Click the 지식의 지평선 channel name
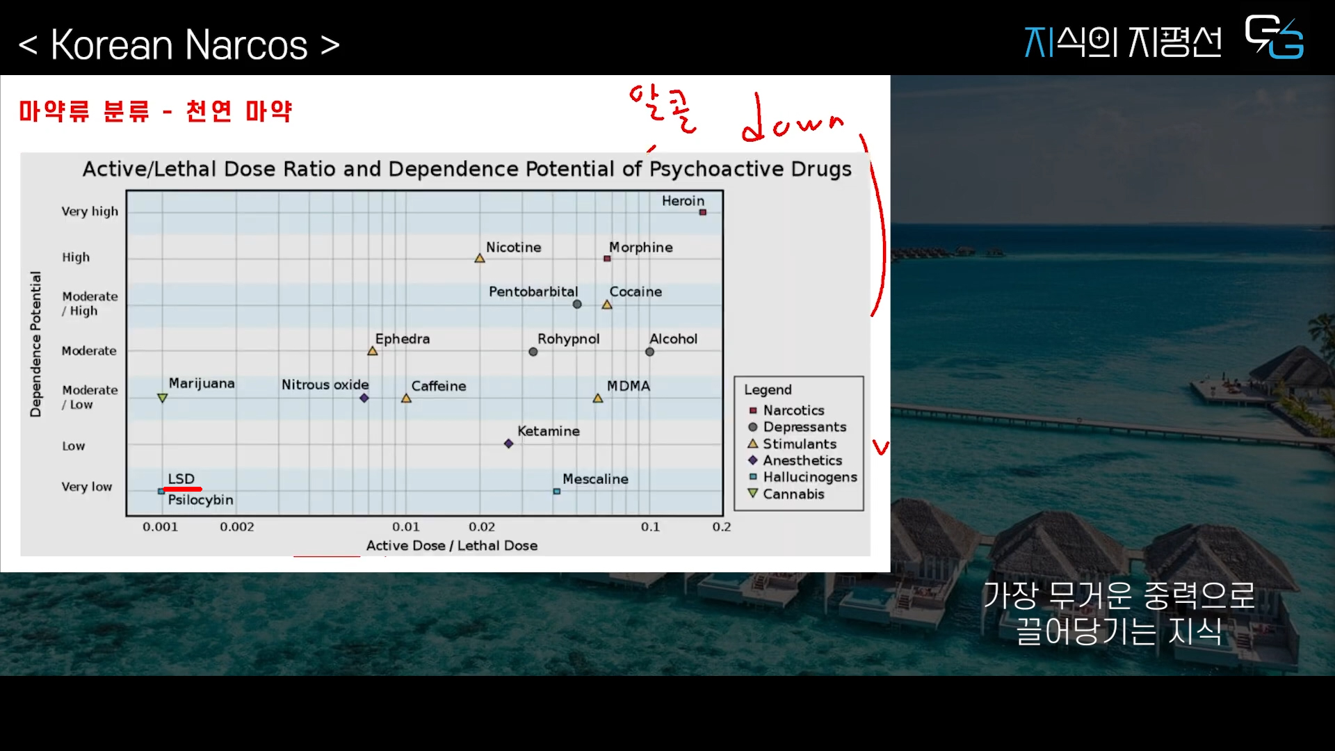This screenshot has height=751, width=1335. [x=1122, y=42]
